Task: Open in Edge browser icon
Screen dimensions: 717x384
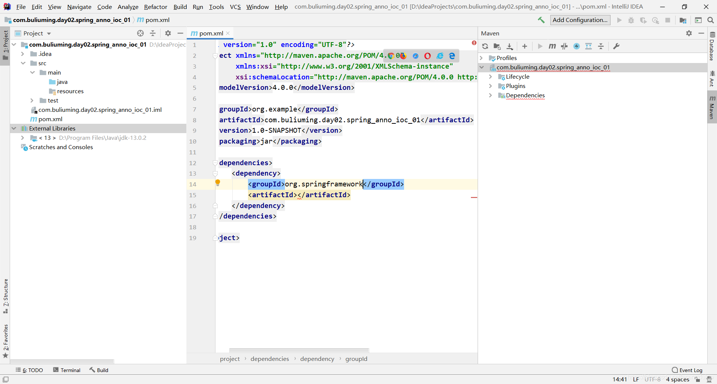Action: pos(452,56)
